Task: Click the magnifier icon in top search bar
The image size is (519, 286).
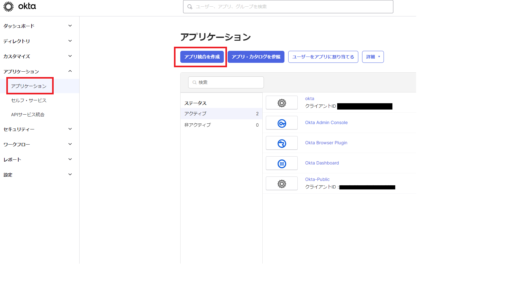Action: click(190, 7)
